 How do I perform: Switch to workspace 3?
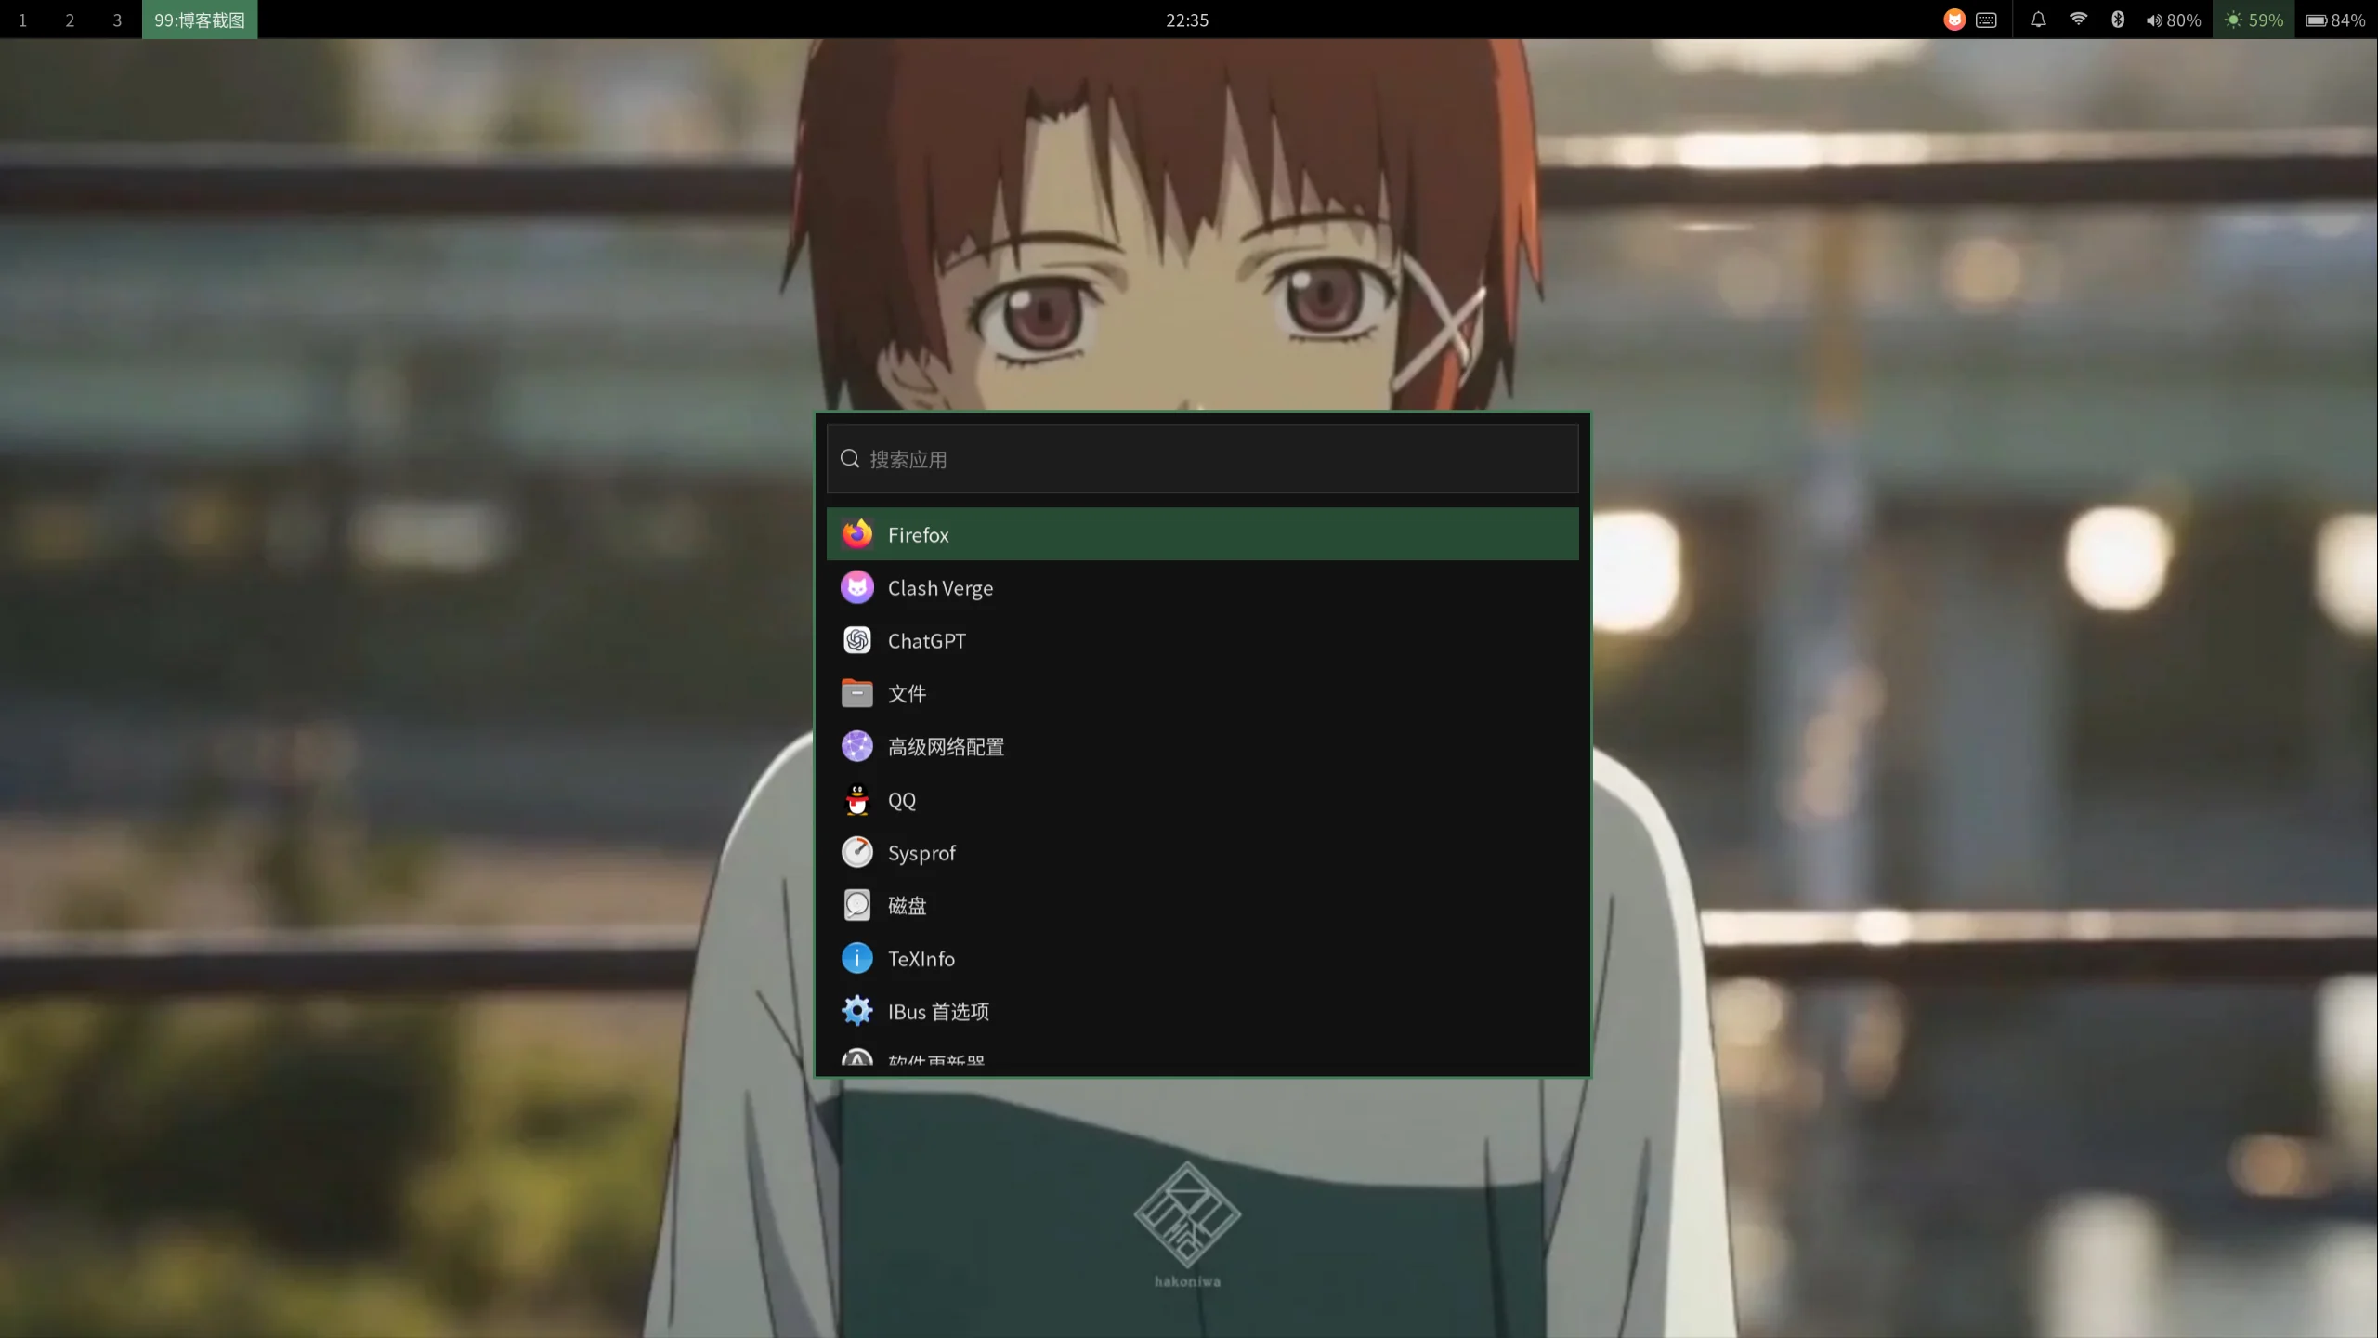click(x=117, y=20)
